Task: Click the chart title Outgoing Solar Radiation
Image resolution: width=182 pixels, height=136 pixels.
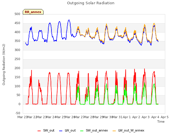Action: (x=91, y=3)
